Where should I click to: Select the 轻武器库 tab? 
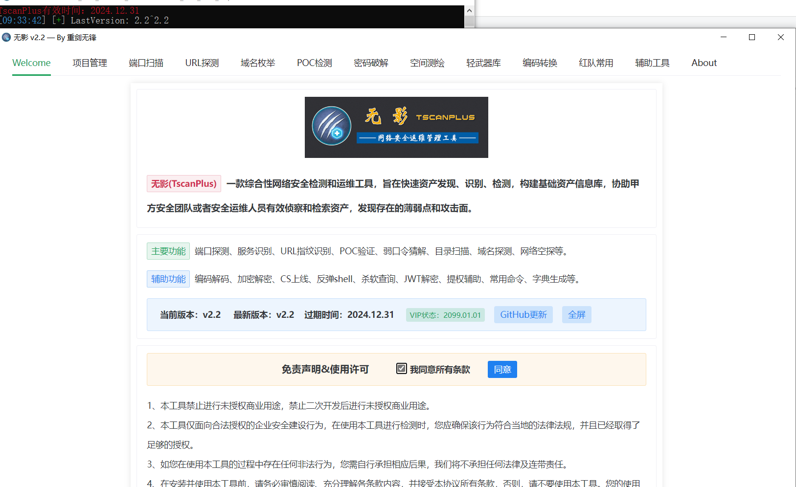click(483, 63)
